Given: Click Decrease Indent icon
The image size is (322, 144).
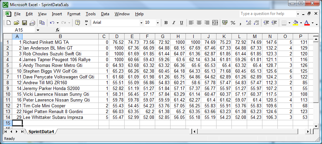Looking at the screenshot, I should (x=266, y=22).
